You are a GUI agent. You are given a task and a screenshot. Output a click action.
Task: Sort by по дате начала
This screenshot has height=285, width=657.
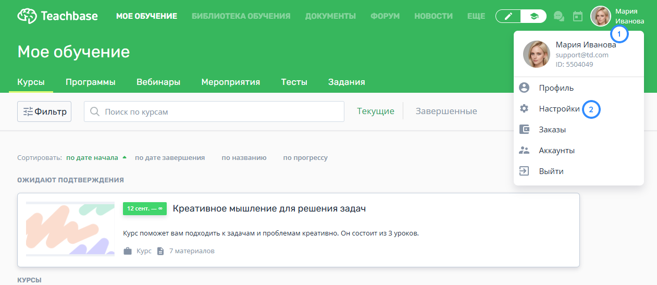[x=92, y=157]
